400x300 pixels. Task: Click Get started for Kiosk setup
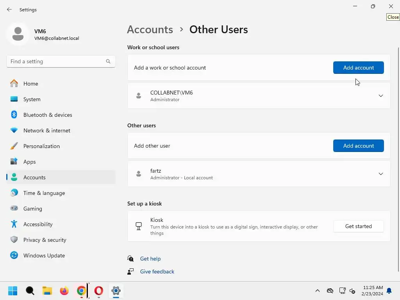358,226
